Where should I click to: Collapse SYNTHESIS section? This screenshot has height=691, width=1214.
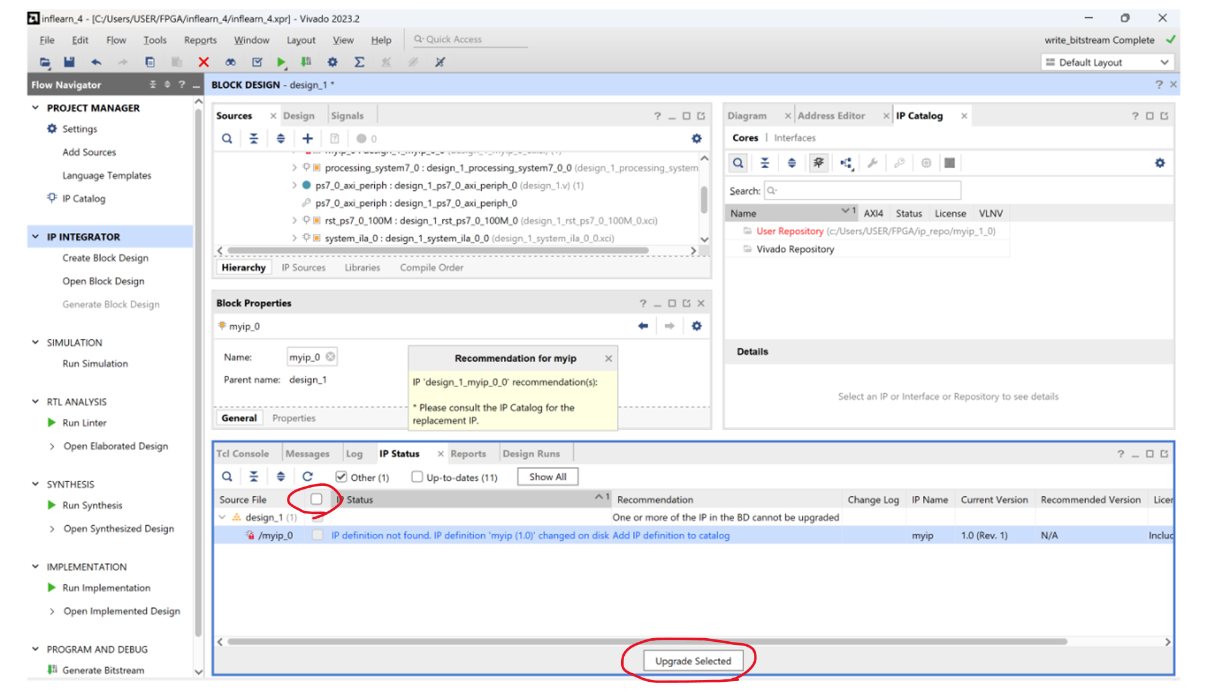click(36, 484)
